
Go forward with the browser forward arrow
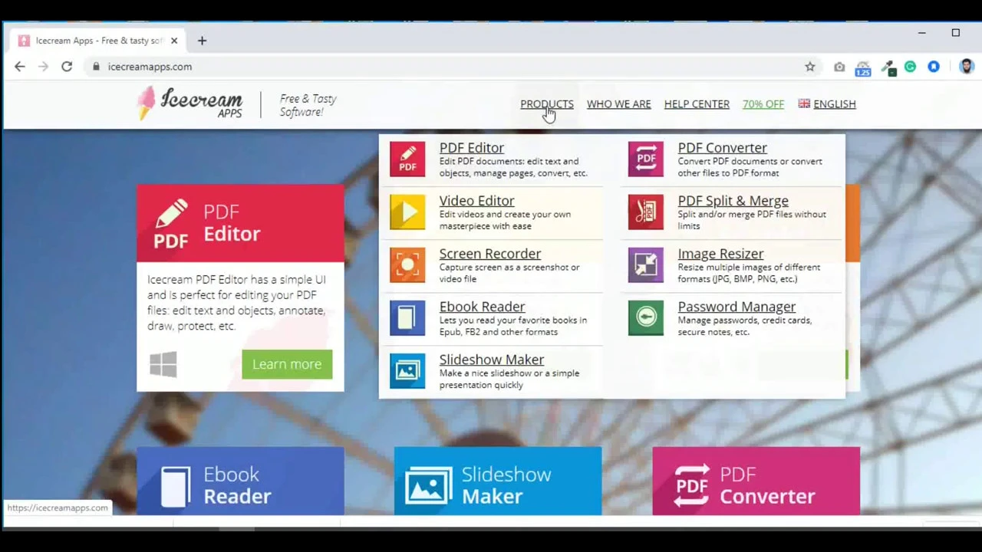click(x=43, y=67)
